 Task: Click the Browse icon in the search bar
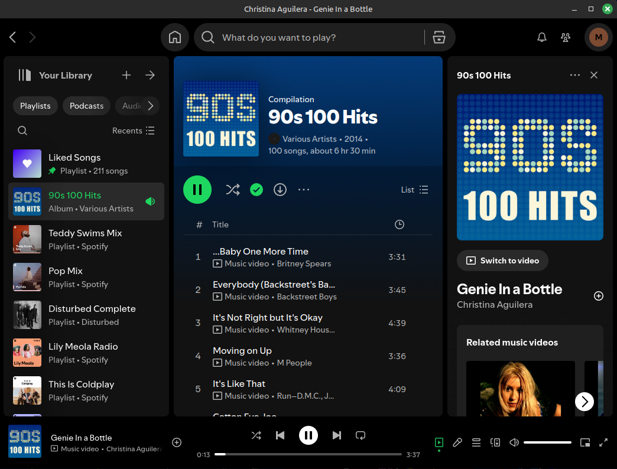(x=439, y=37)
